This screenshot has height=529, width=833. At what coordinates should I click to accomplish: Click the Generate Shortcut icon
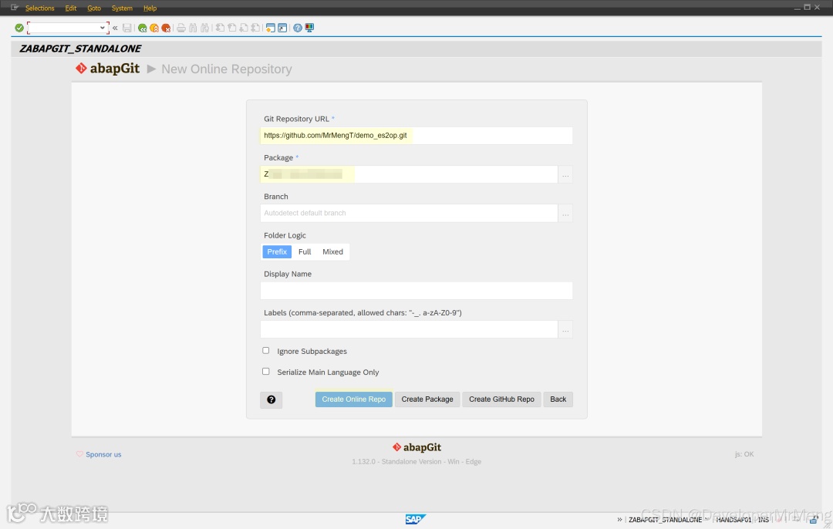point(282,28)
